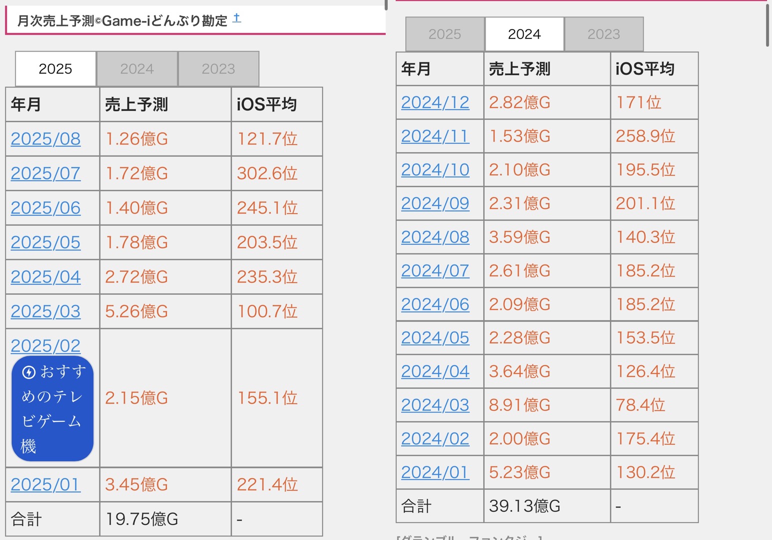
Task: Click the 2.31億G sales value
Action: [x=520, y=203]
